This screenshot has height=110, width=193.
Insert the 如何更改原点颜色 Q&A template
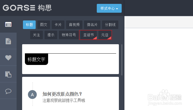pos(71,93)
